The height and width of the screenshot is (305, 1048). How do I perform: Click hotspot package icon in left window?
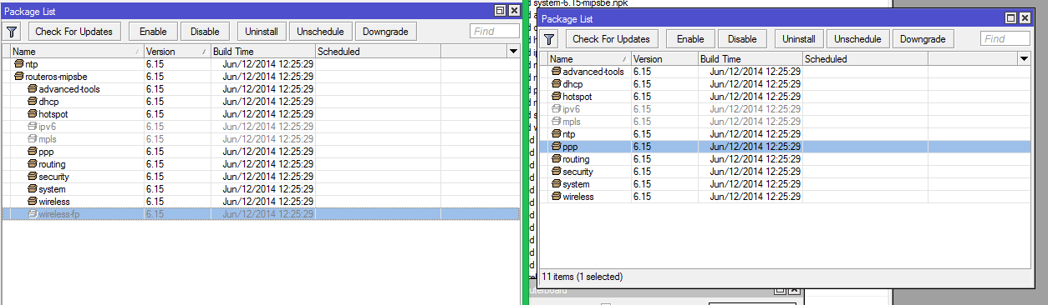tap(33, 114)
